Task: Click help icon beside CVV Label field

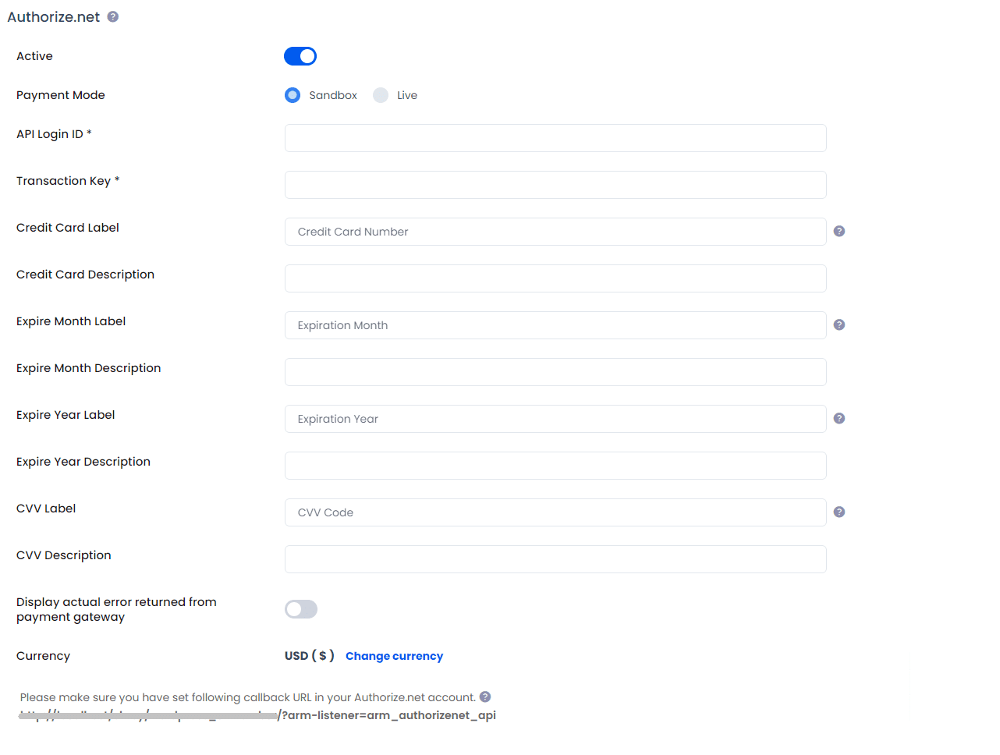Action: [x=839, y=512]
